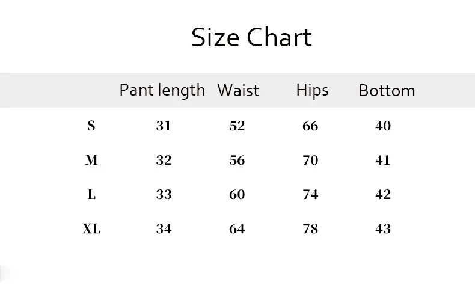Click waist value 64 for size XL

tap(237, 228)
